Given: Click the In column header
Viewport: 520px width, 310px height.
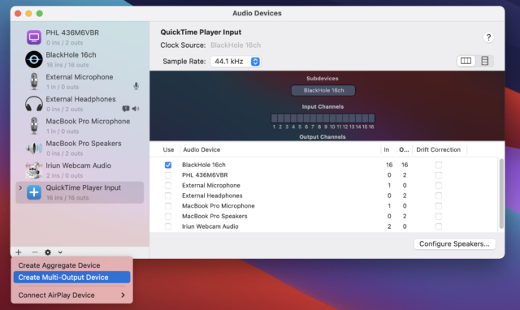Looking at the screenshot, I should (387, 149).
